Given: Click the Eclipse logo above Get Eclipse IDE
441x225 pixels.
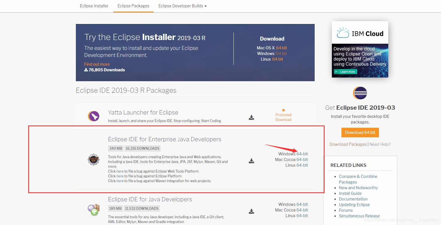Looking at the screenshot, I should point(360,93).
